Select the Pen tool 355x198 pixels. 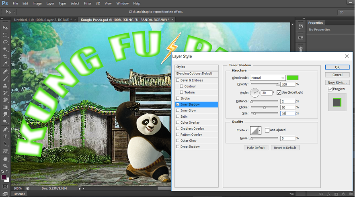pyautogui.click(x=5, y=129)
